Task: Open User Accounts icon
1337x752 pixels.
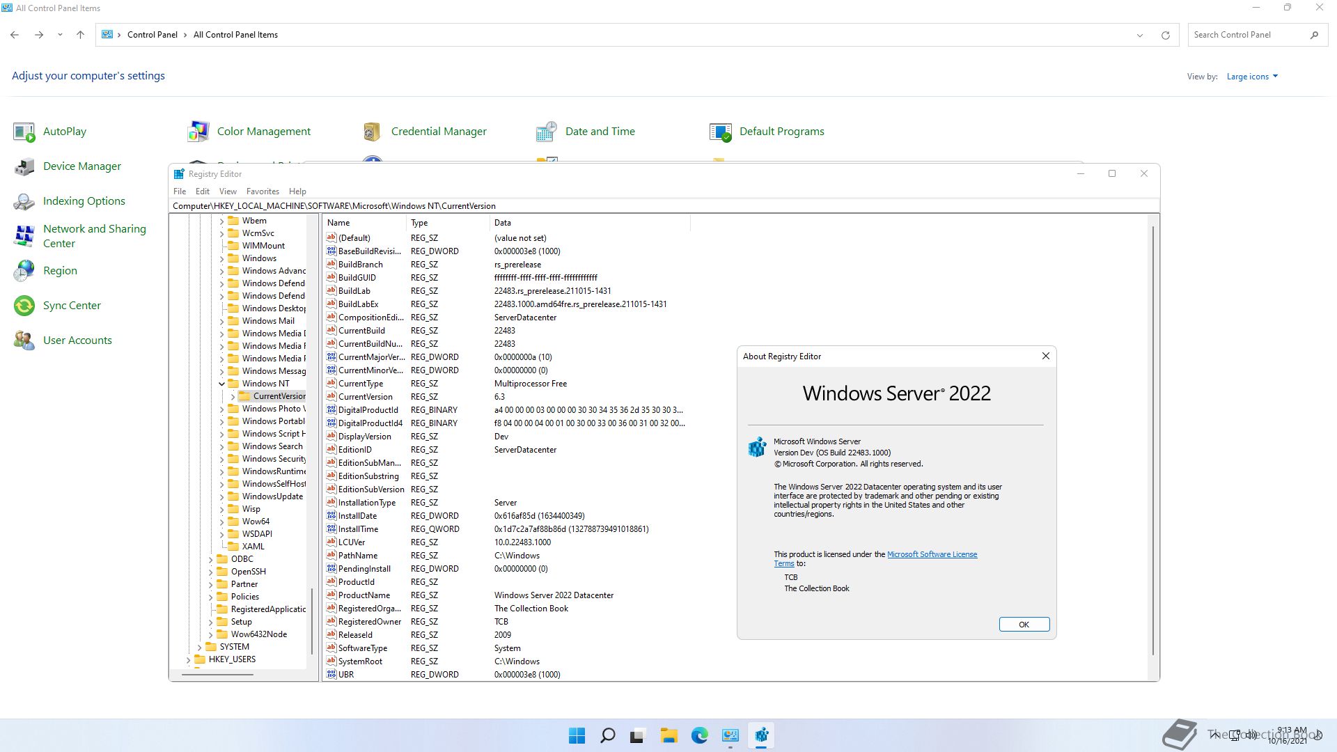Action: coord(24,340)
